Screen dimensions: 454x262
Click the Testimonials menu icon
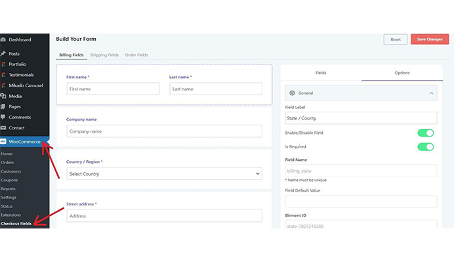tap(3, 75)
